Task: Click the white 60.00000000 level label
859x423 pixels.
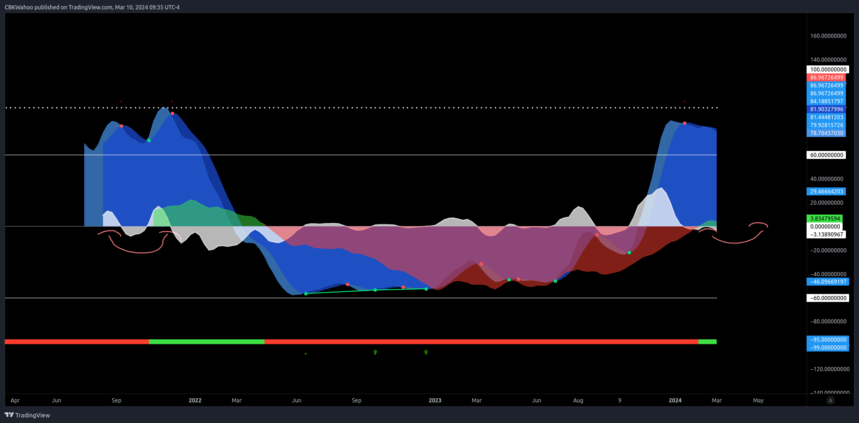Action: pos(826,155)
